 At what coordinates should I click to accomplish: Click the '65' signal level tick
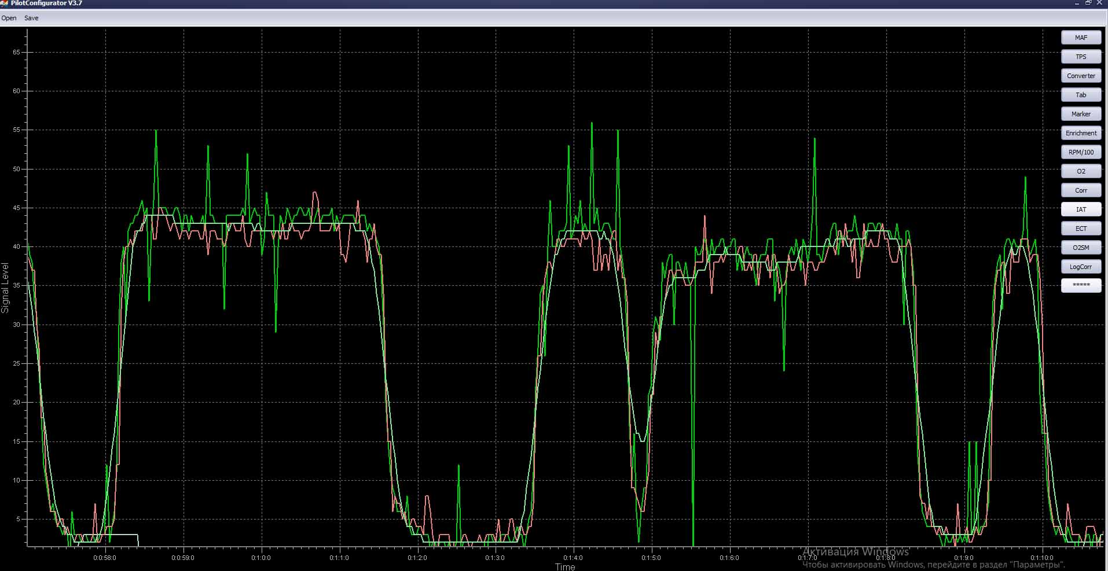(16, 52)
